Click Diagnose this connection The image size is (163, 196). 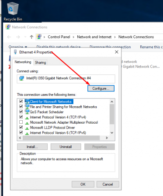point(110,47)
